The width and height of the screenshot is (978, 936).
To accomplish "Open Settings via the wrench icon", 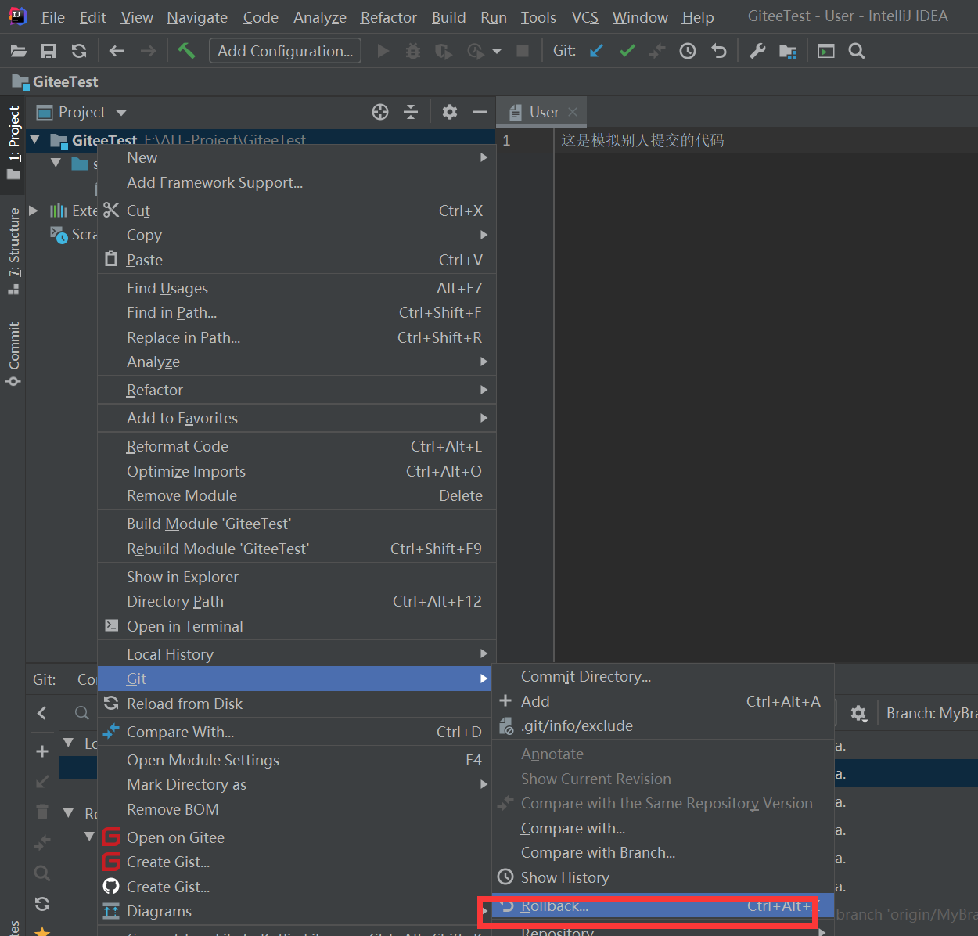I will click(757, 51).
